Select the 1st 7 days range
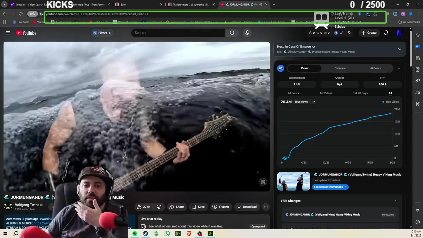 click(x=326, y=93)
